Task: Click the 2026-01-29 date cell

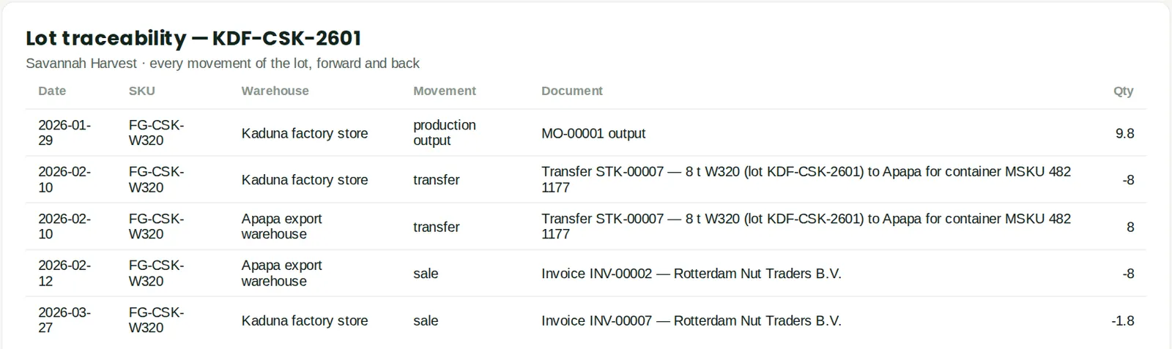Action: pyautogui.click(x=64, y=132)
